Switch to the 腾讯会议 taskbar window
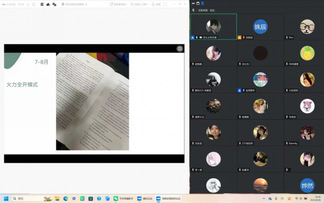The height and width of the screenshot is (203, 324). click(x=145, y=199)
